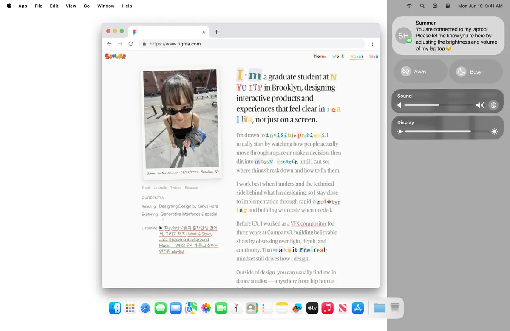Select the Figma browser tab

168,32
